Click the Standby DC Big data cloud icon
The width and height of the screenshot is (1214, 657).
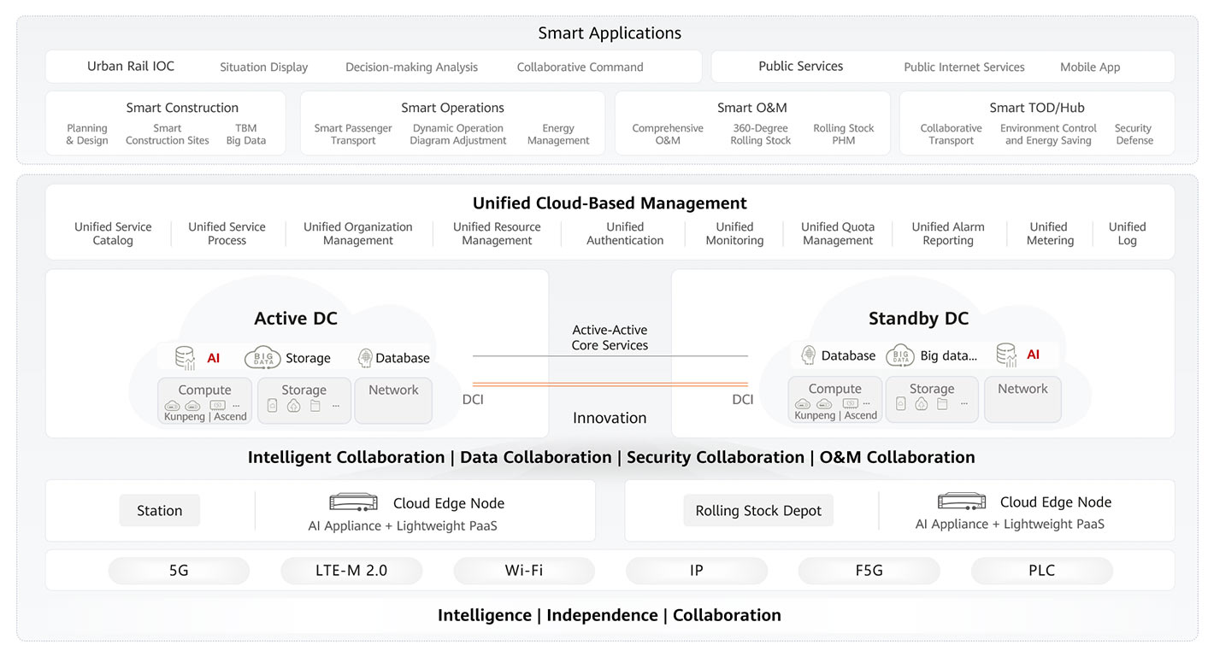899,355
